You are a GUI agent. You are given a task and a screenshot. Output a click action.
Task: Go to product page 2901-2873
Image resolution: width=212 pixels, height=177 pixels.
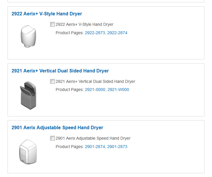click(117, 147)
